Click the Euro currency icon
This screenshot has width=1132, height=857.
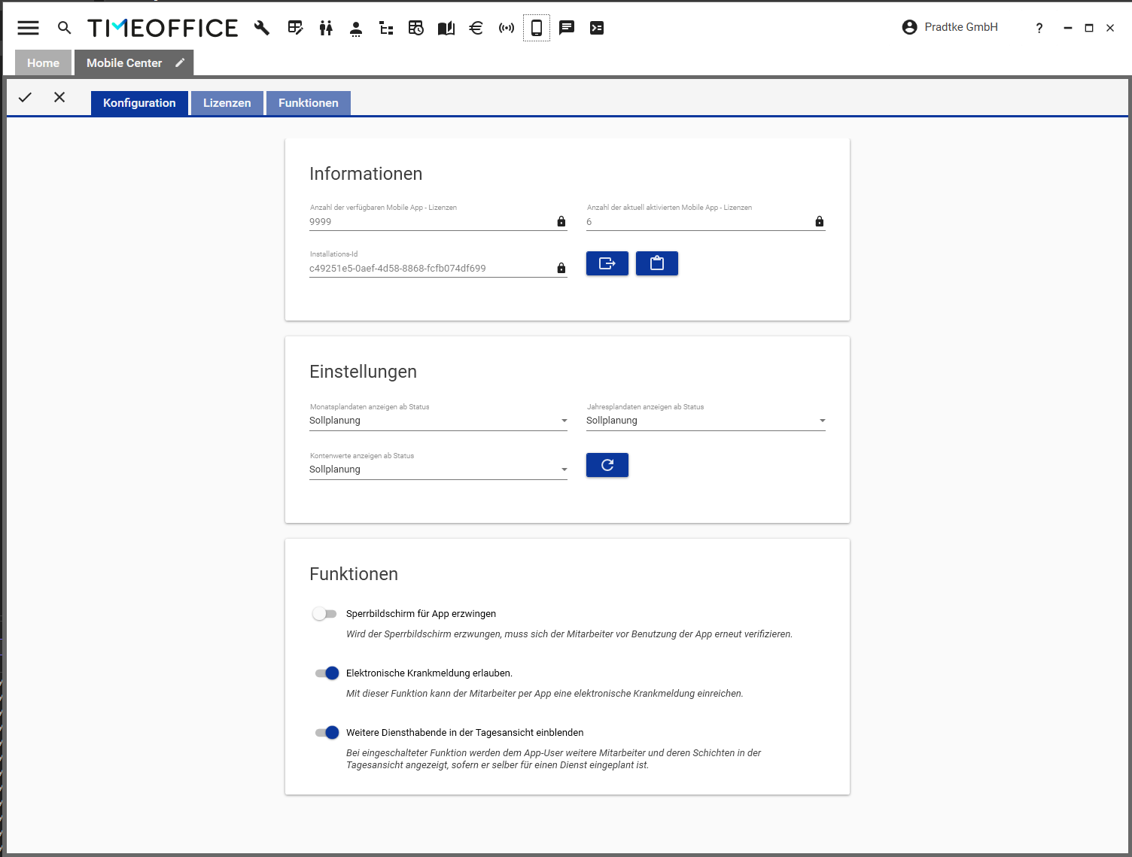(476, 28)
